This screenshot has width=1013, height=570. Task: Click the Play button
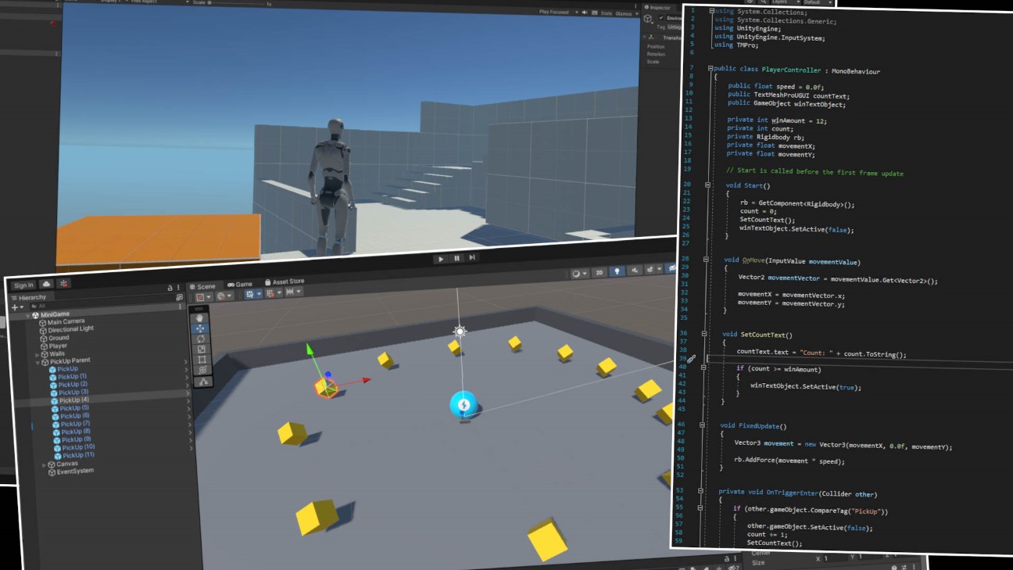click(x=441, y=259)
